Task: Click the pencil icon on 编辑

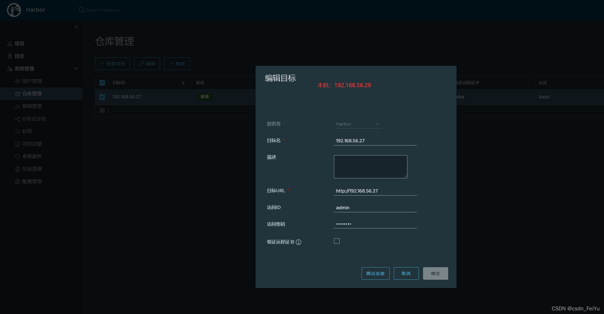Action: click(142, 64)
